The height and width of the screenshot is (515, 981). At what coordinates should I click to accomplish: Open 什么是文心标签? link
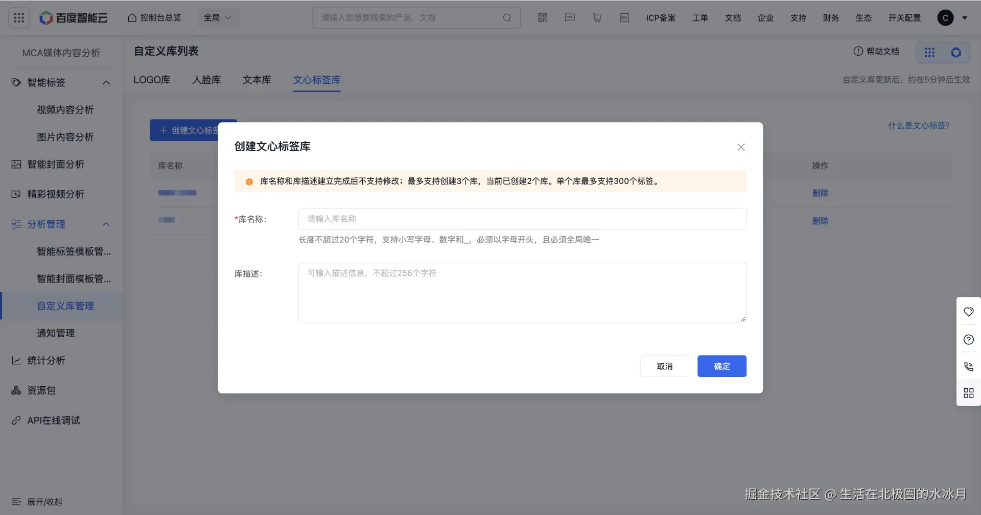[x=919, y=126]
